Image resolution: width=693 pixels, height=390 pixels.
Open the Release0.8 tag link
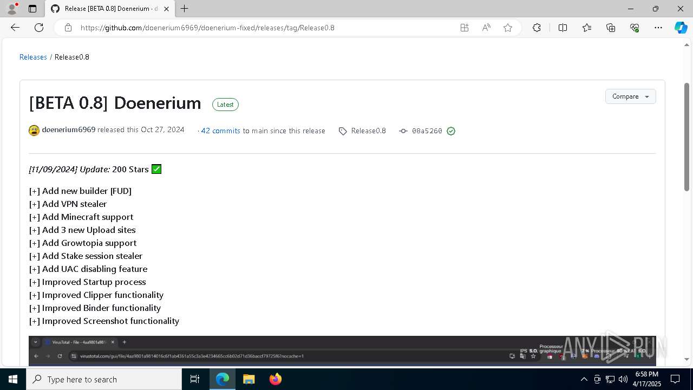pos(368,131)
